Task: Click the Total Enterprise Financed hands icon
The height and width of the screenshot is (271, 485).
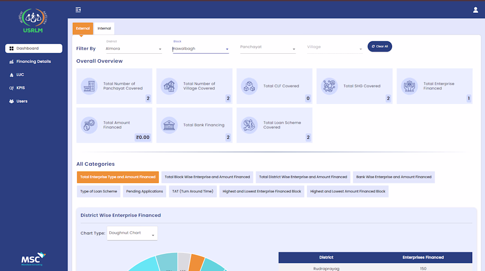Action: pyautogui.click(x=409, y=86)
